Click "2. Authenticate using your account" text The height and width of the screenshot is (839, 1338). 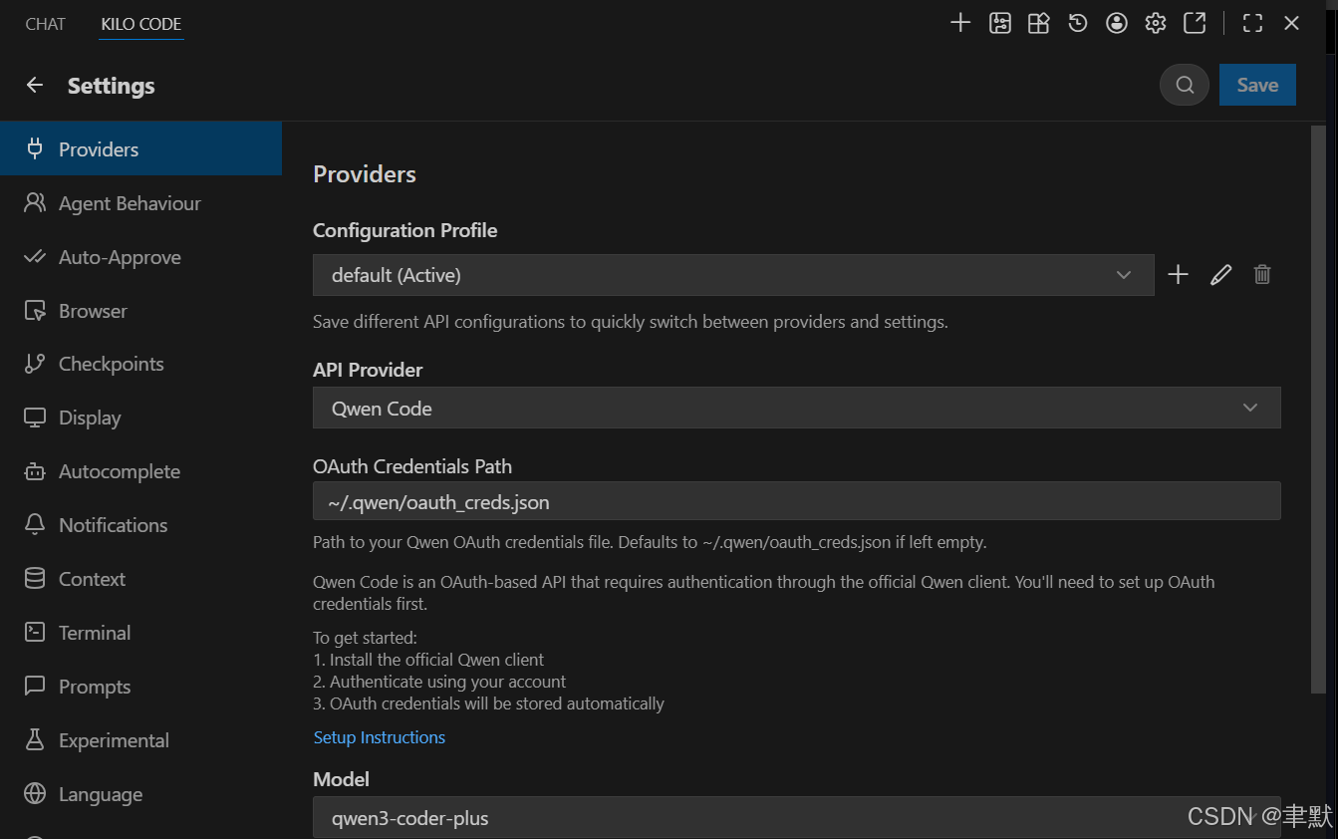coord(439,682)
